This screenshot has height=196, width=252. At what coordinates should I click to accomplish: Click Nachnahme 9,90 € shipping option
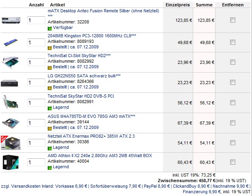pos(231,186)
